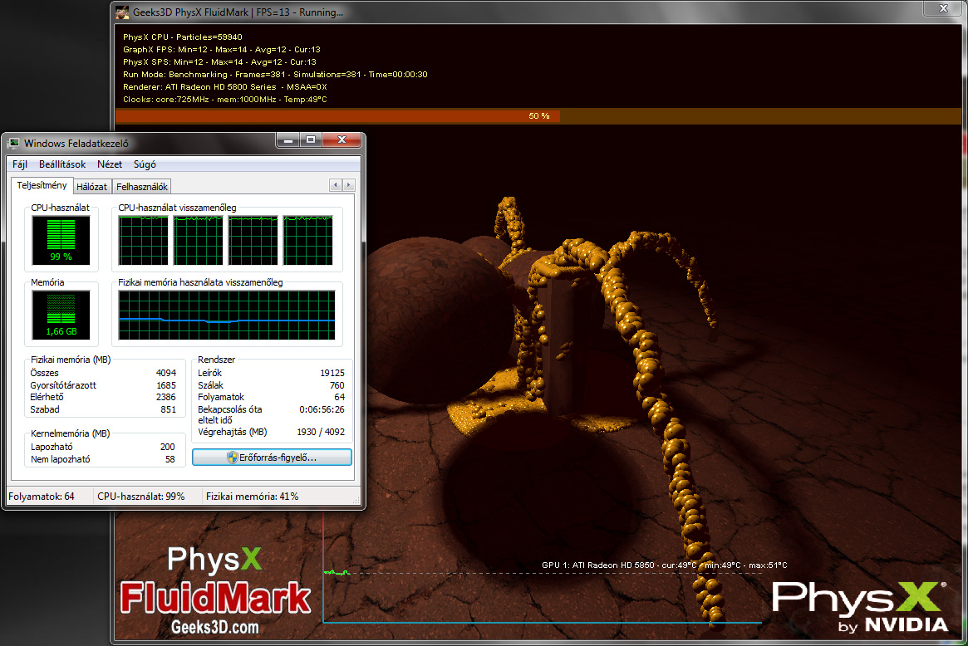The image size is (968, 646).
Task: Click the Lapozható value 200
Action: coord(167,447)
